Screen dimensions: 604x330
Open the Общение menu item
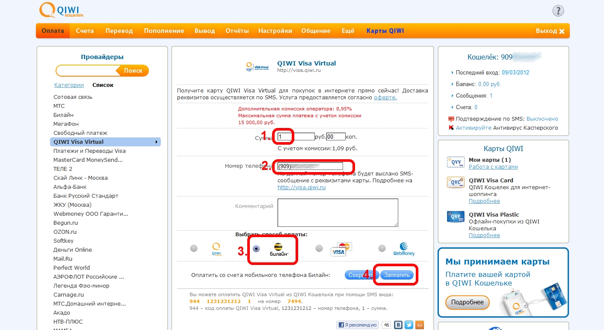pyautogui.click(x=316, y=31)
